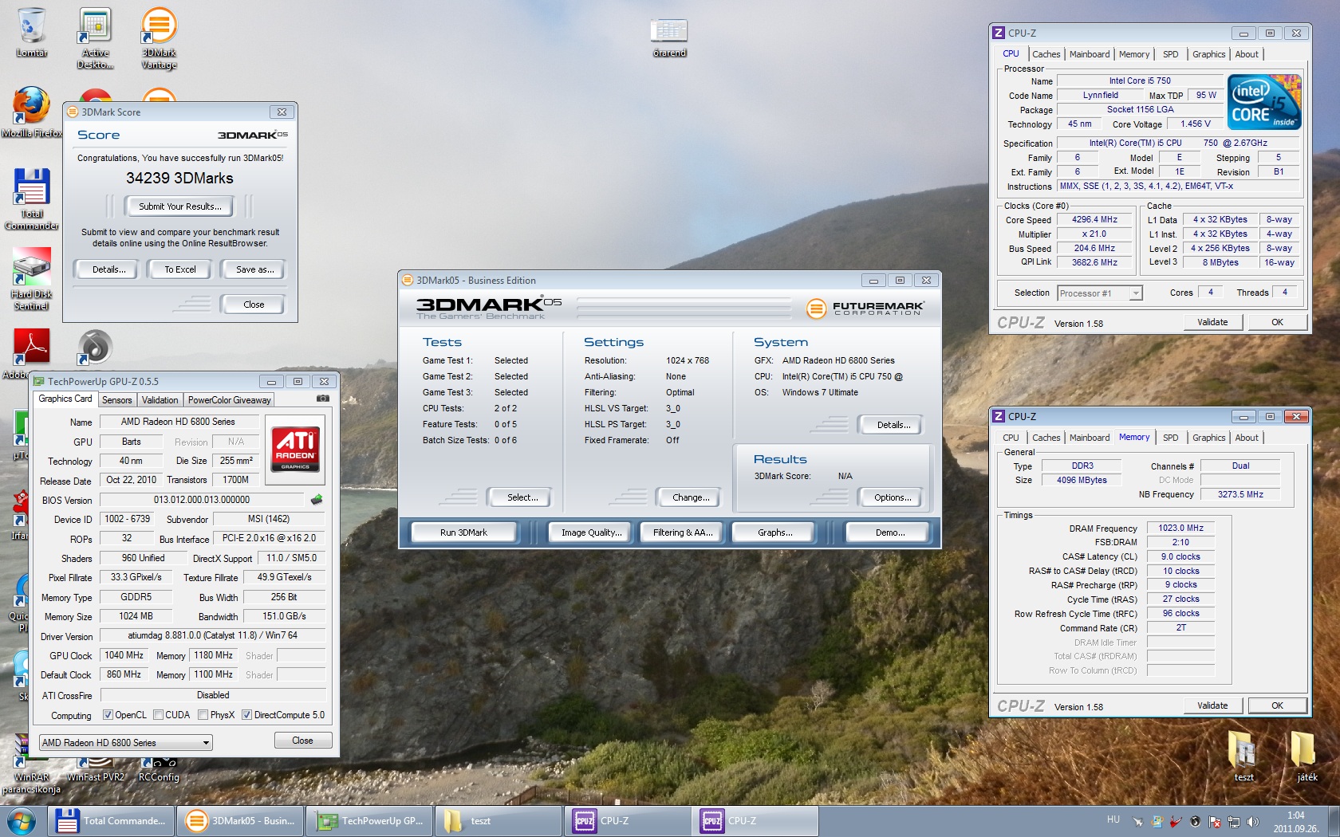
Task: Click Submit Your Results in 3DMark Score
Action: click(x=180, y=206)
